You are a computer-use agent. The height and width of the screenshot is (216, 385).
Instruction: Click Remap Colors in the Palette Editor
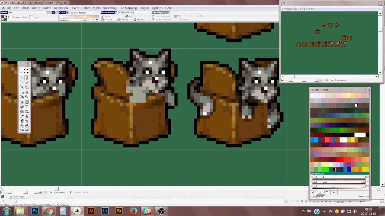click(363, 196)
